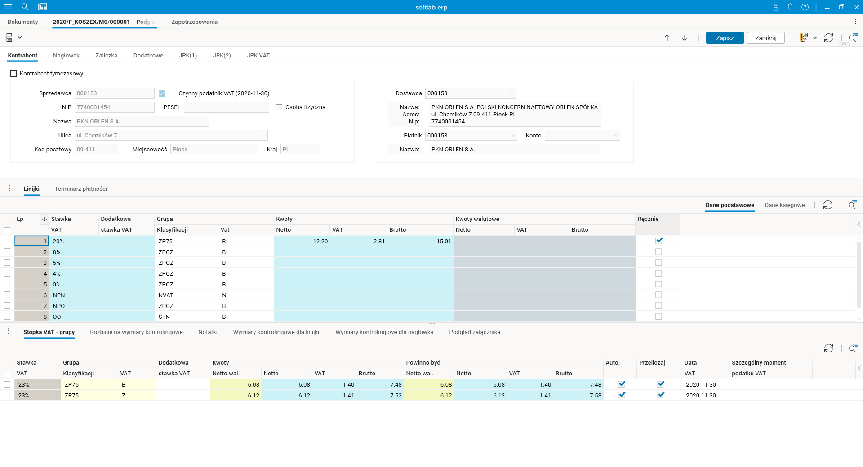
Task: Open Podgląd załącznika tab
Action: tap(475, 332)
